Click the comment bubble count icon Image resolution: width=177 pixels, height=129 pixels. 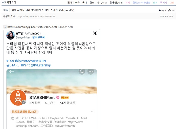(169, 10)
